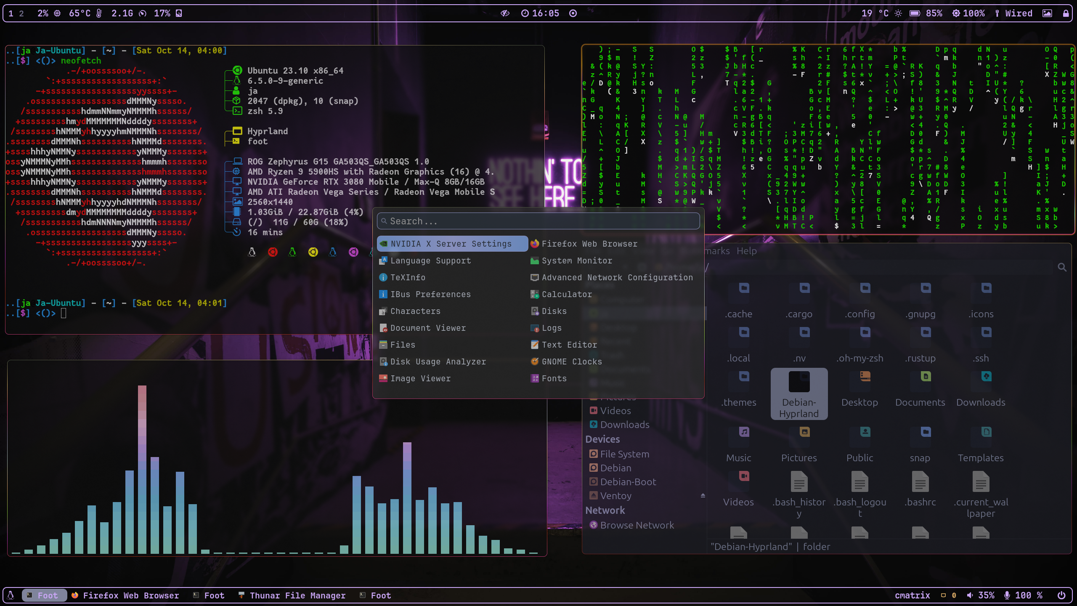Click the eject arrow next to Ventoy
This screenshot has width=1077, height=606.
click(x=703, y=495)
